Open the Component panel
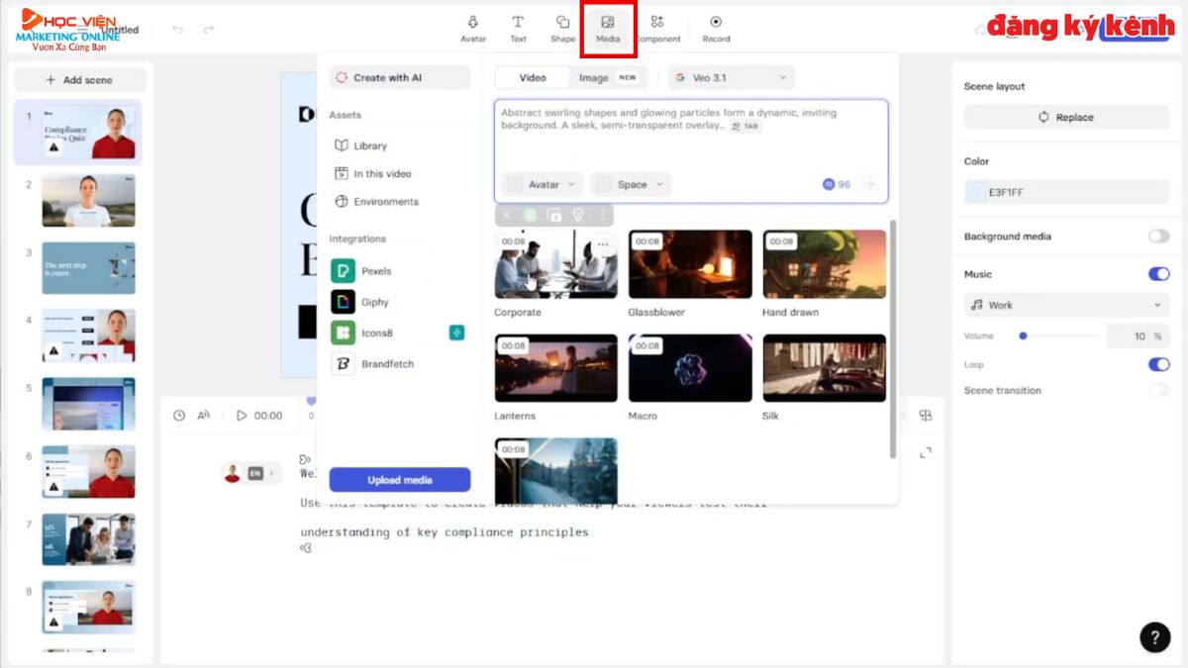The height and width of the screenshot is (668, 1188). 658,26
